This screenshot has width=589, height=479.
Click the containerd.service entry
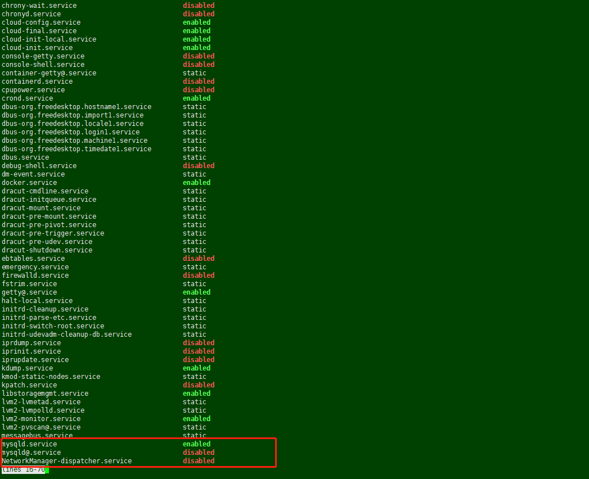pos(37,81)
